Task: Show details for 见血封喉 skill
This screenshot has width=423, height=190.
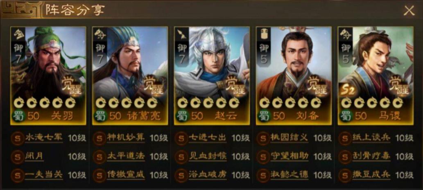Action: (x=208, y=156)
